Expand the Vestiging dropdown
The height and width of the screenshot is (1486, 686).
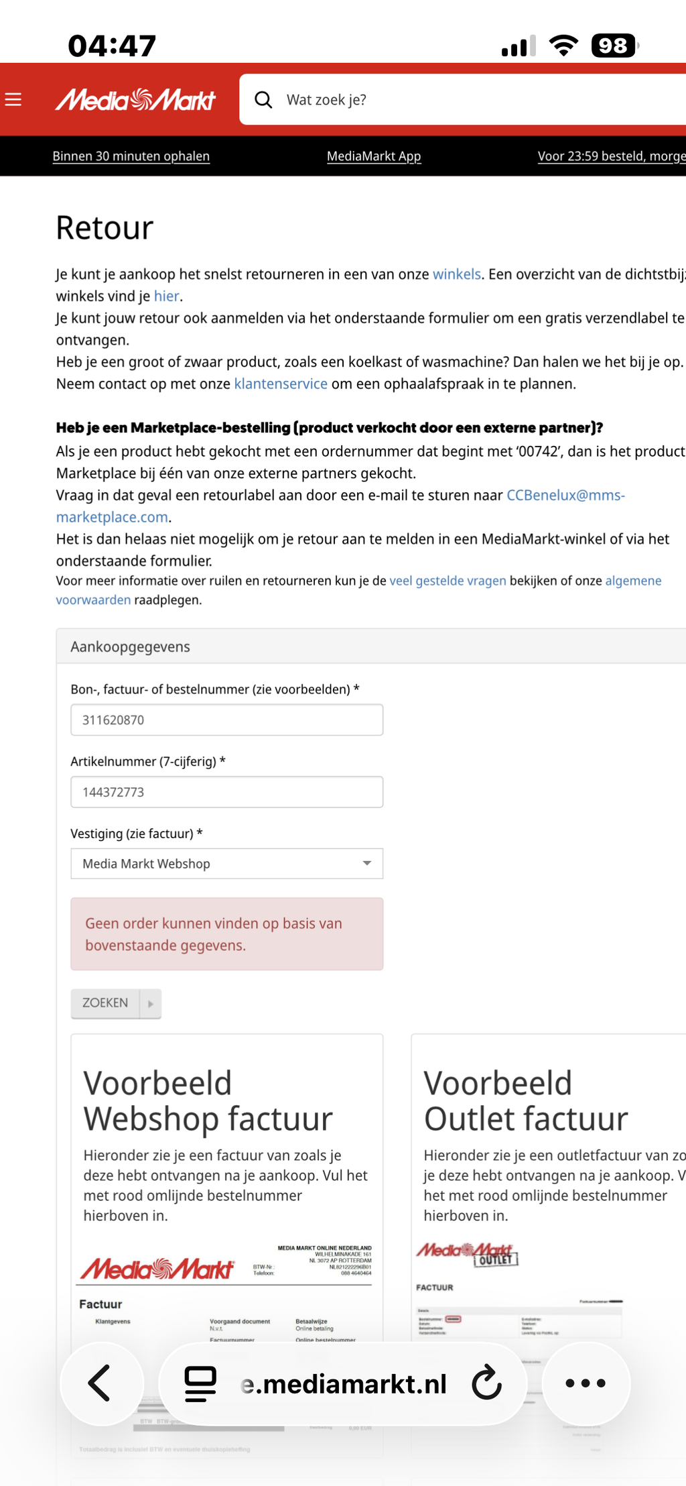pyautogui.click(x=227, y=864)
